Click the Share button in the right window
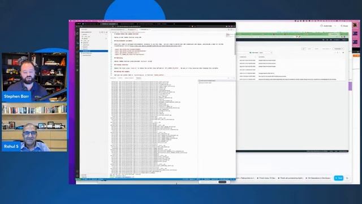The image size is (362, 204). click(344, 26)
